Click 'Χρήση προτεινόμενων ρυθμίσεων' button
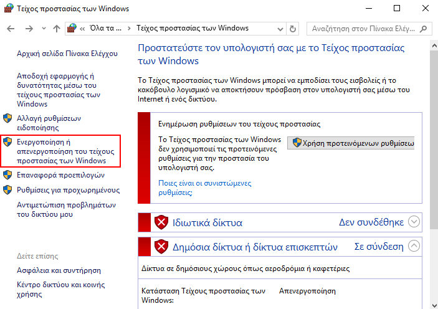 [351, 143]
